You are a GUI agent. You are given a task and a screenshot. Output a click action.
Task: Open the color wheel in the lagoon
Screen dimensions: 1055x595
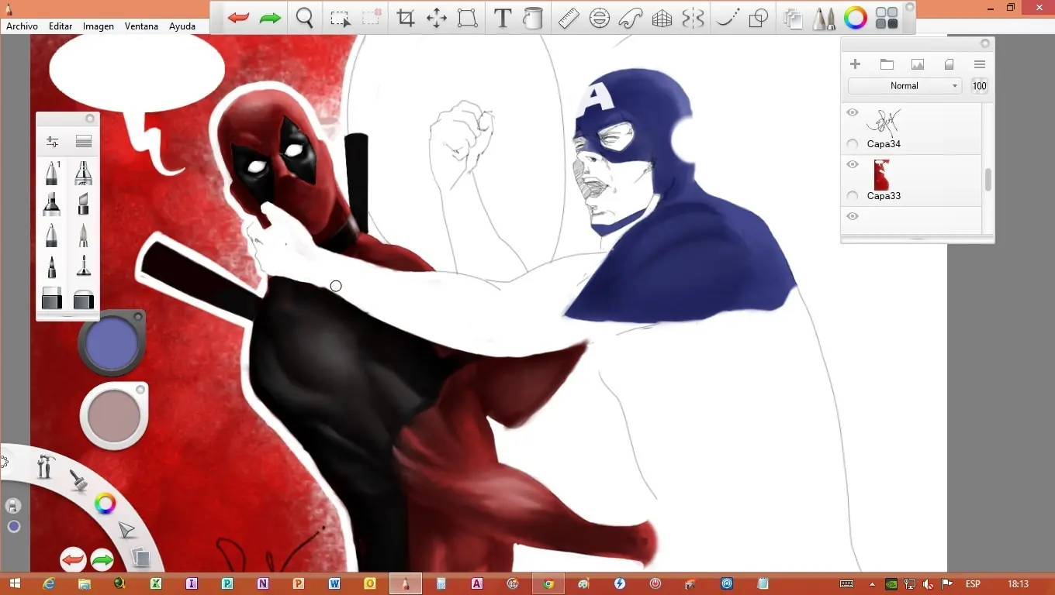tap(105, 504)
